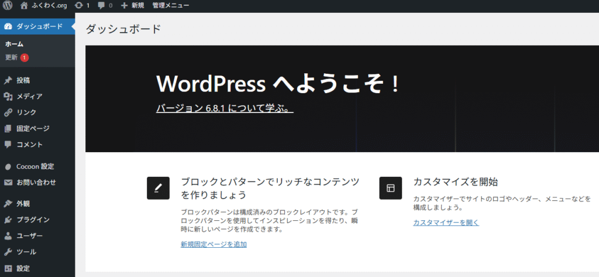Click the ツール wrench icon
This screenshot has height=277, width=599.
(8, 252)
